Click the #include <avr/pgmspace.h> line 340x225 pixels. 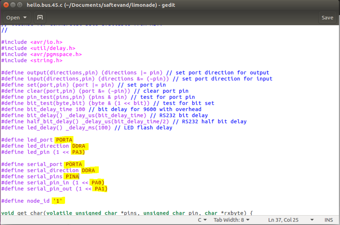[x=41, y=54]
